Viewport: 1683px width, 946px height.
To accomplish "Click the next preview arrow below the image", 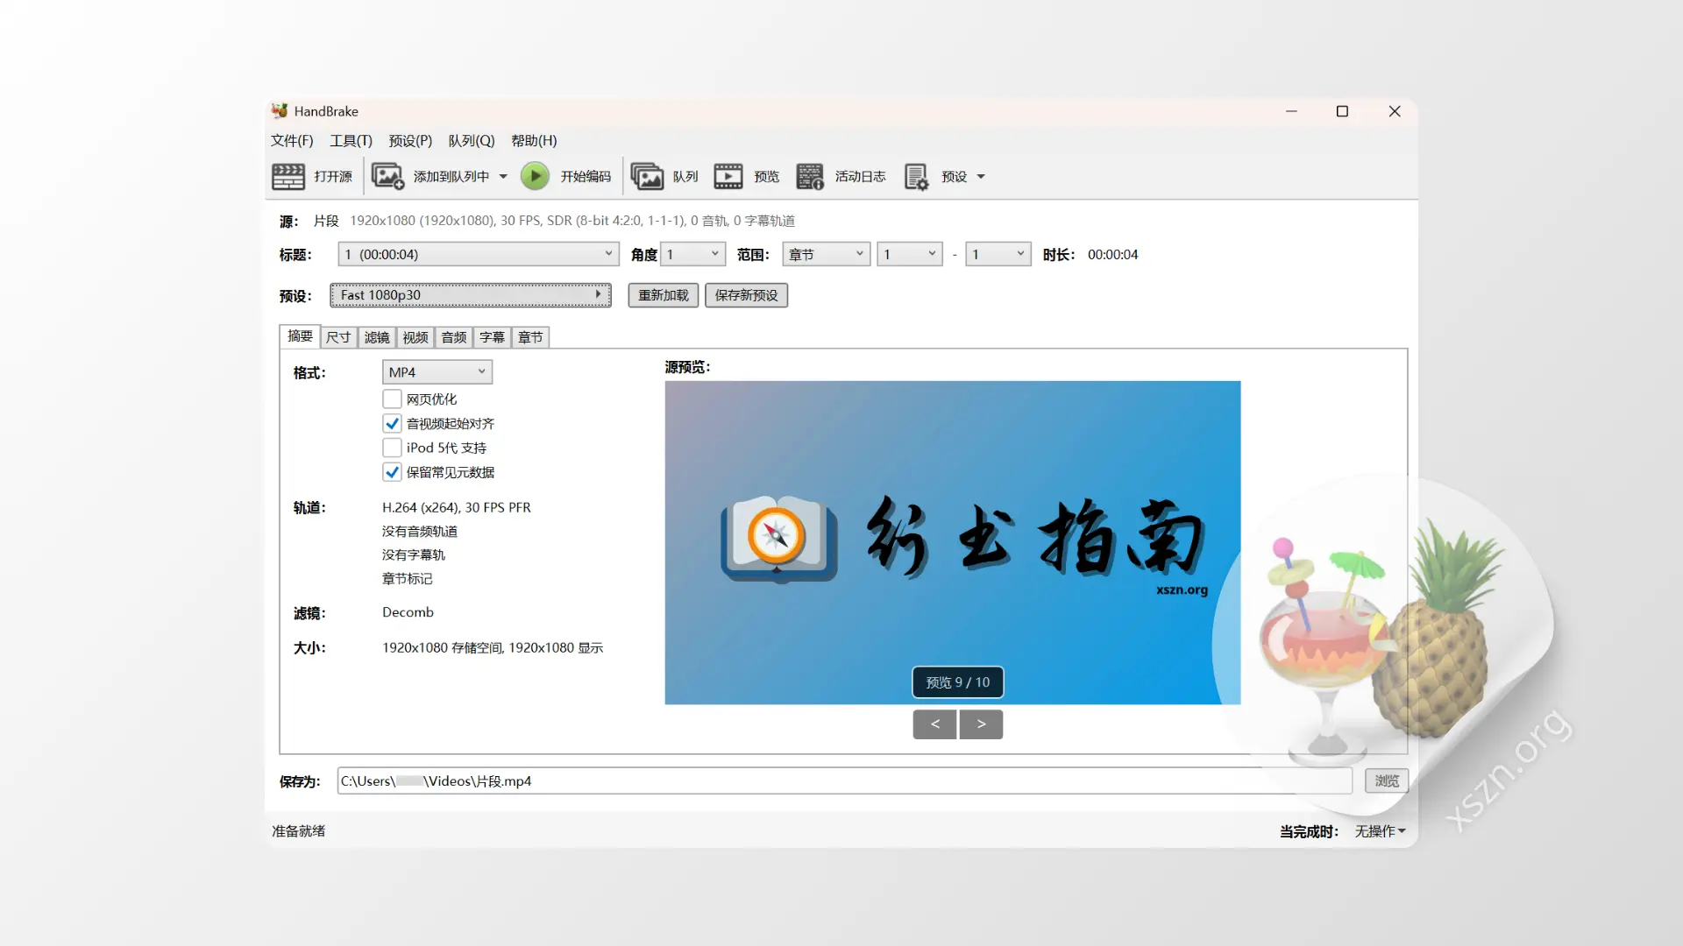I will tap(981, 724).
